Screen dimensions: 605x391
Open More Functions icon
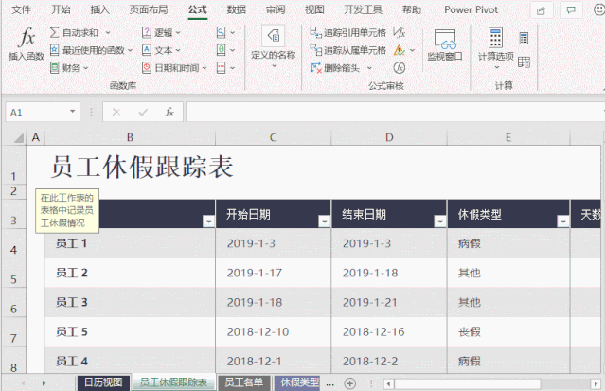coord(221,68)
